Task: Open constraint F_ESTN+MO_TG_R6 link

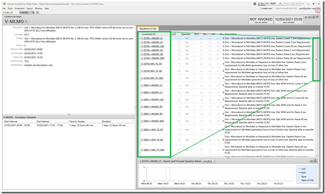Action: 152,71
